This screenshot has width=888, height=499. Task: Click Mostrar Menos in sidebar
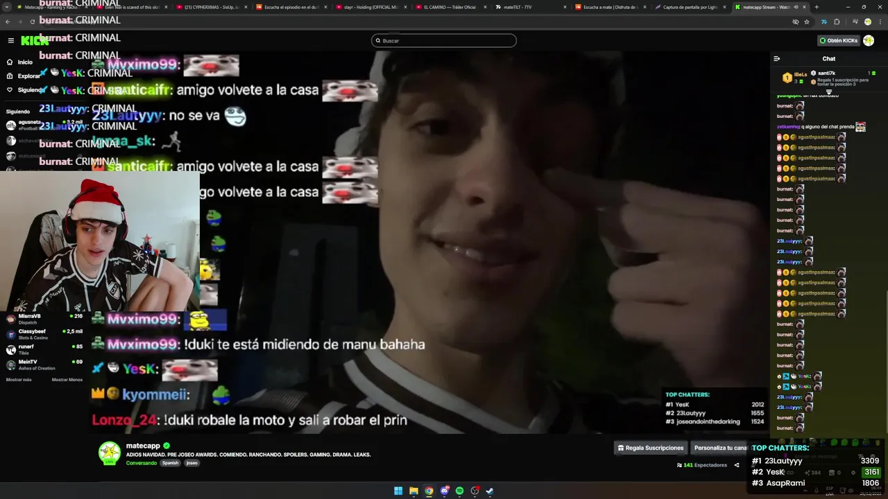click(67, 380)
